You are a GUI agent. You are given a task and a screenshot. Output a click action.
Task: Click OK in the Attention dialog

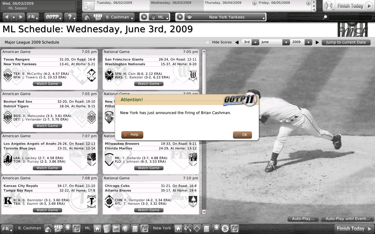click(x=242, y=135)
